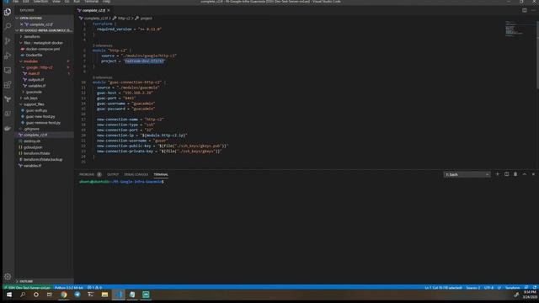Image resolution: width=539 pixels, height=303 pixels.
Task: Close the terminal panel
Action: [x=533, y=174]
